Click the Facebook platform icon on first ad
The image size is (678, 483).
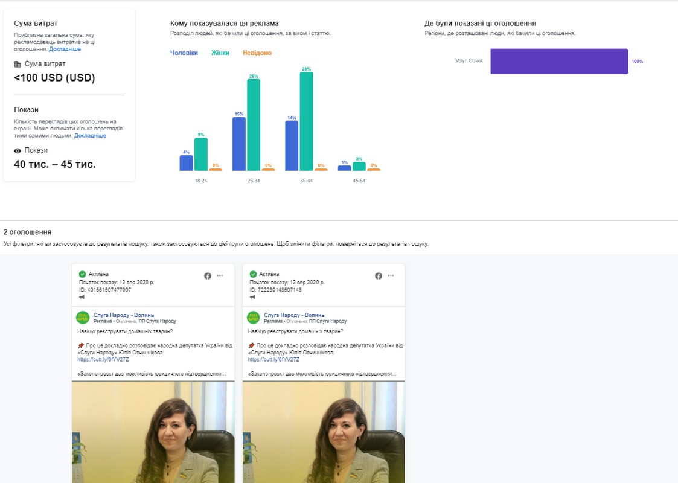208,276
